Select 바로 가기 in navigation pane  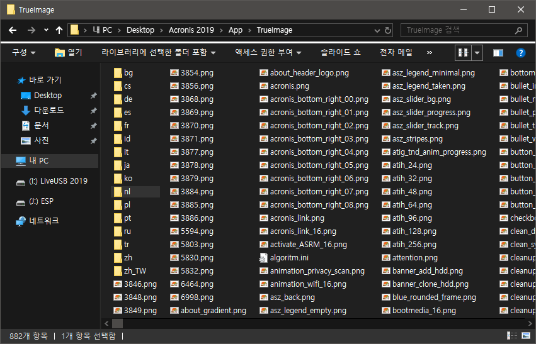45,80
